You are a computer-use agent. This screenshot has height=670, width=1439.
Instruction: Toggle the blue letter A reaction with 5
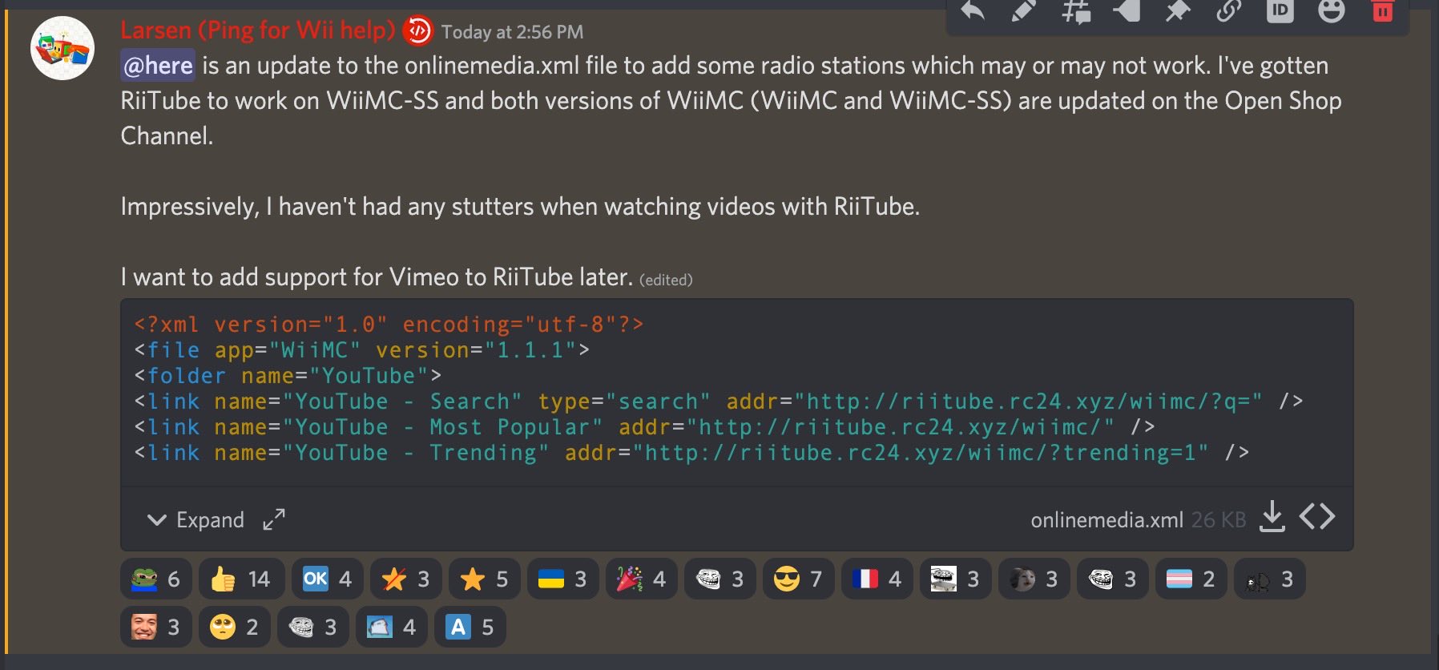tap(470, 627)
